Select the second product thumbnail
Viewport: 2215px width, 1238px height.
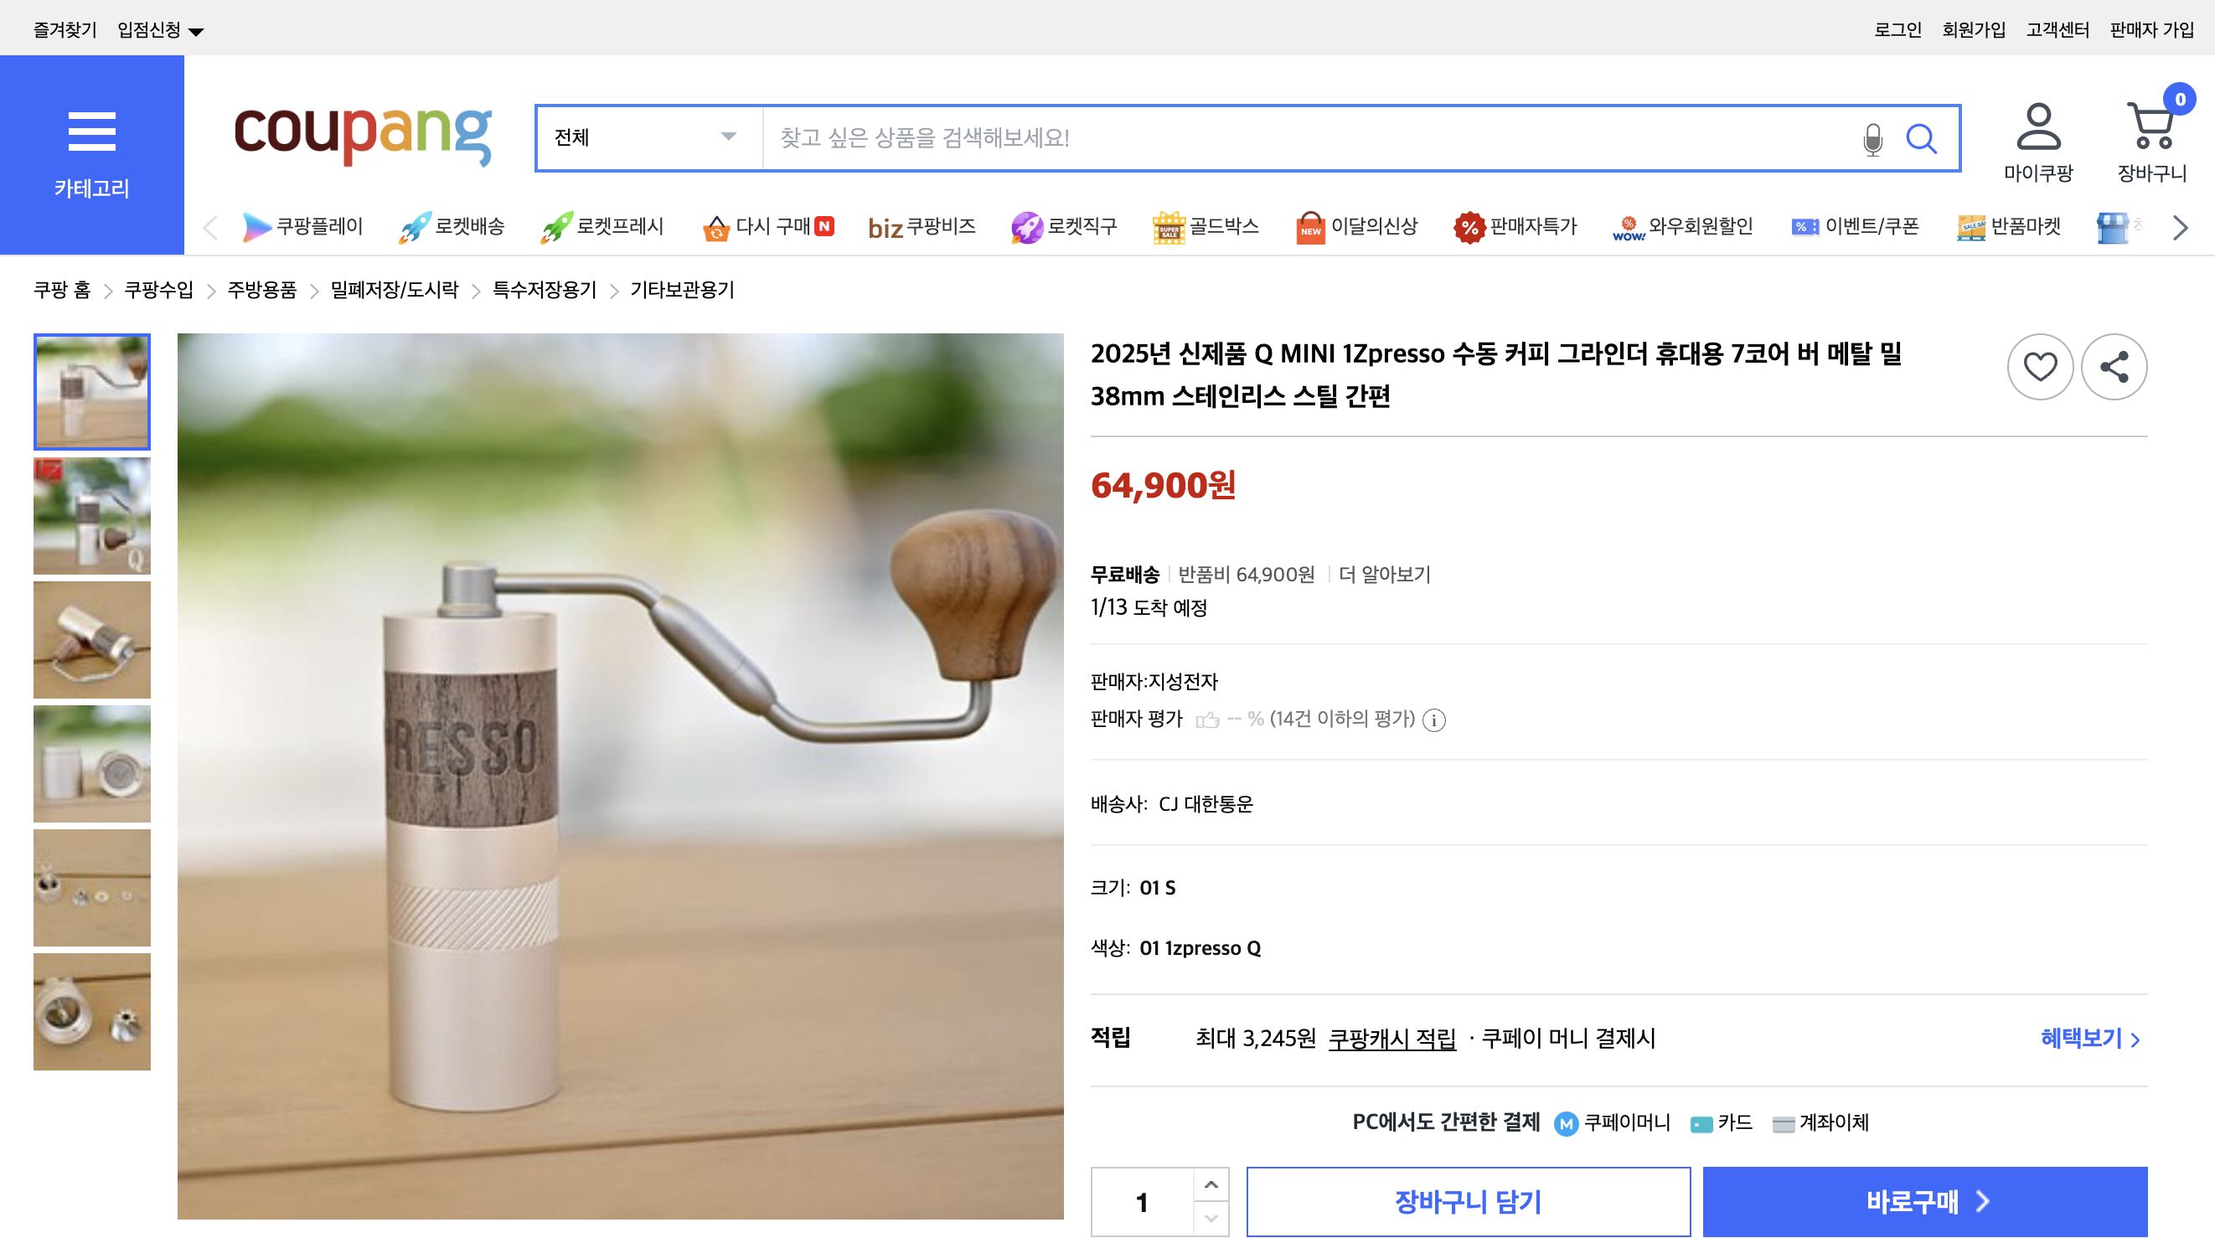[91, 515]
